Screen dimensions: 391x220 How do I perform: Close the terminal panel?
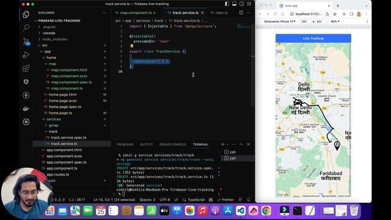[249, 144]
